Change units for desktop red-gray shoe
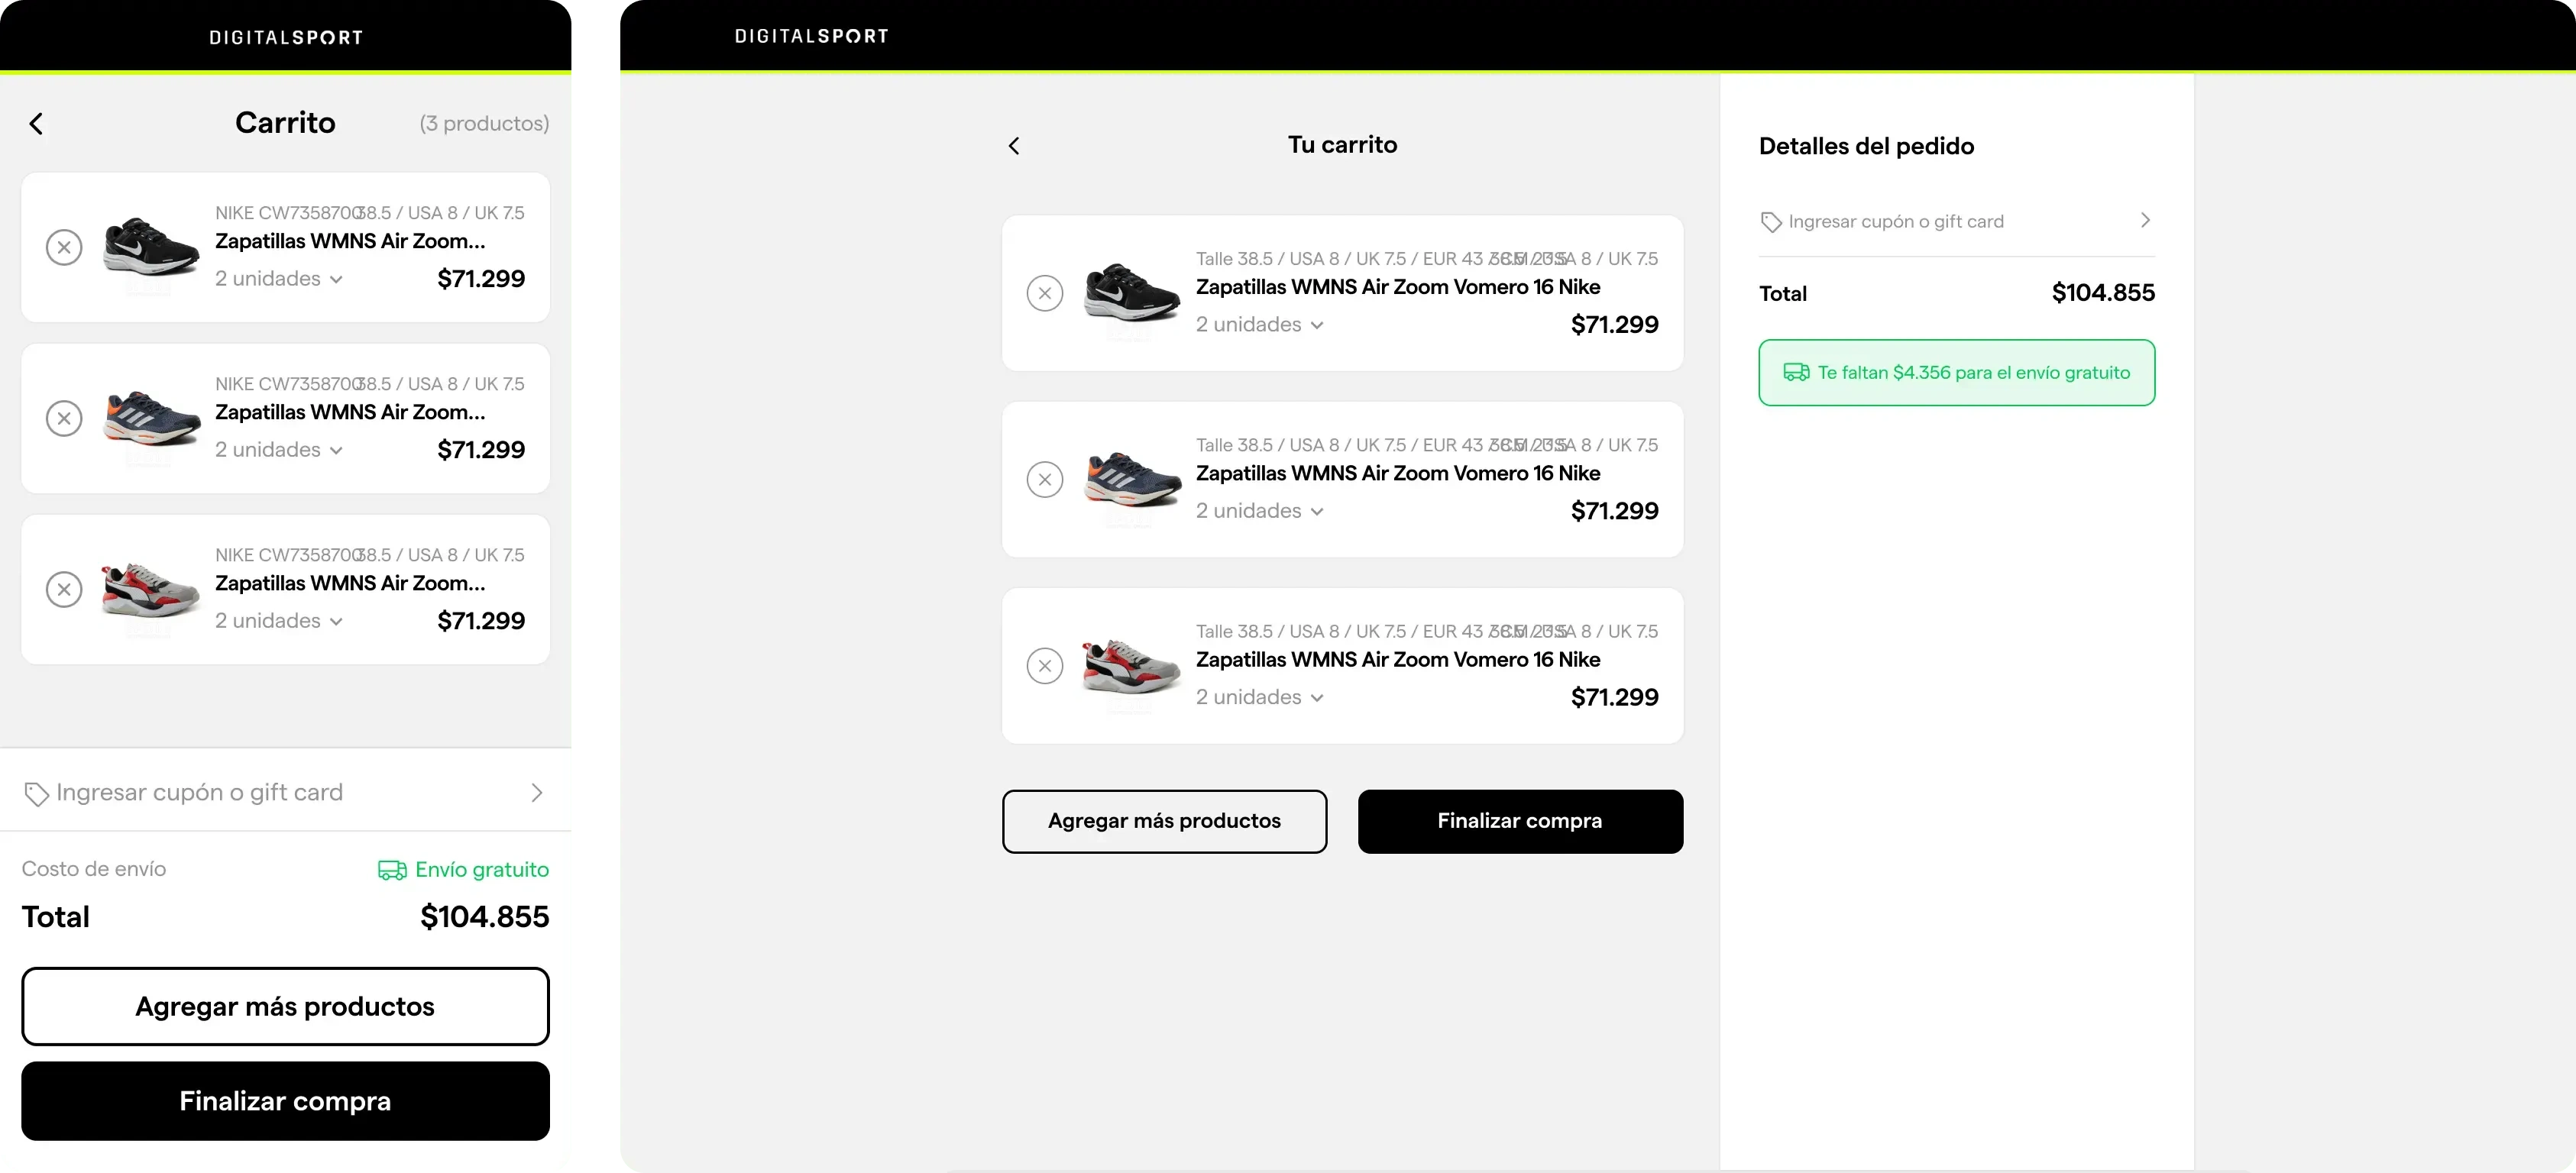This screenshot has height=1173, width=2576. (1259, 697)
